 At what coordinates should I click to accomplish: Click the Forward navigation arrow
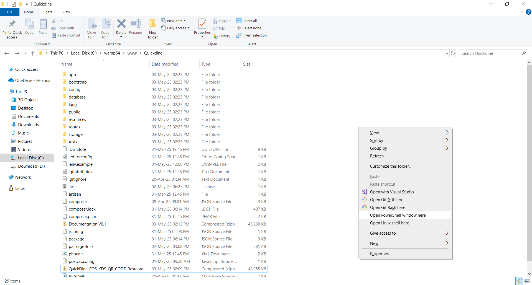point(17,53)
